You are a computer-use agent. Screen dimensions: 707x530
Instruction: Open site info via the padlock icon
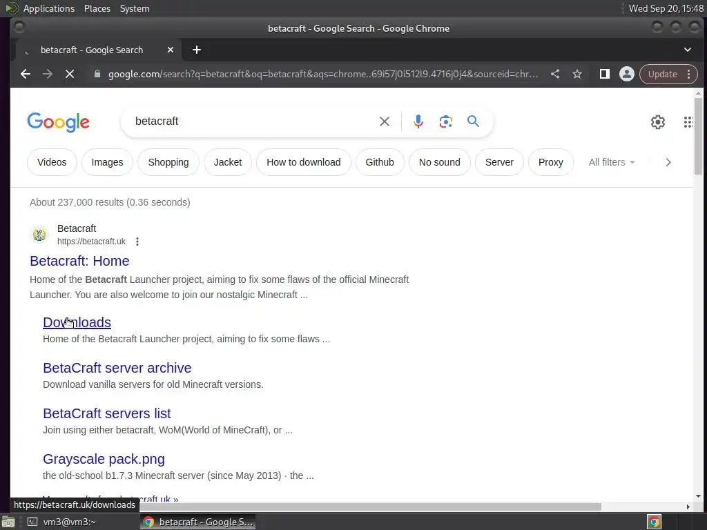(x=97, y=74)
